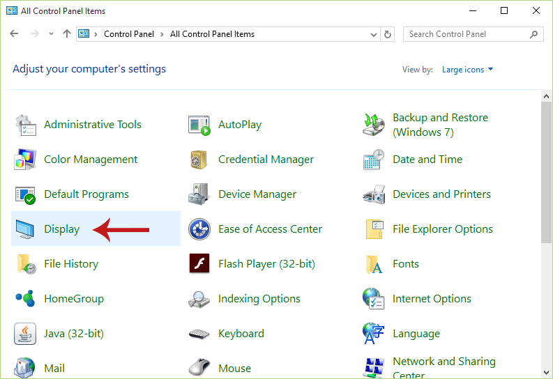
Task: Select All Control Panel Items breadcrumb segment
Action: (x=212, y=34)
